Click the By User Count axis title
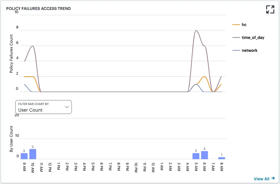Viewport: 280px width, 184px height. 11,139
